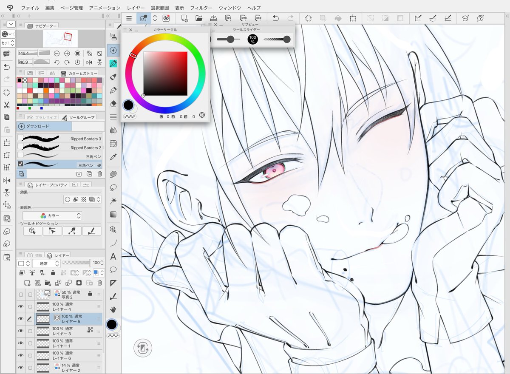
Task: Click Undo arrow in left command bar
Action: click(x=6, y=67)
